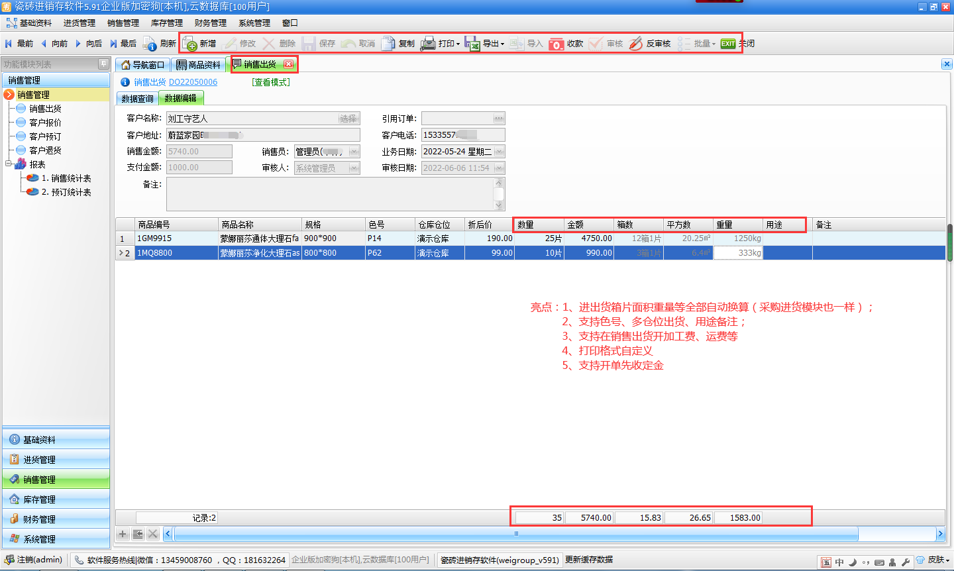Open the DO22050006 document link
Viewport: 954px width, 571px height.
(x=193, y=82)
